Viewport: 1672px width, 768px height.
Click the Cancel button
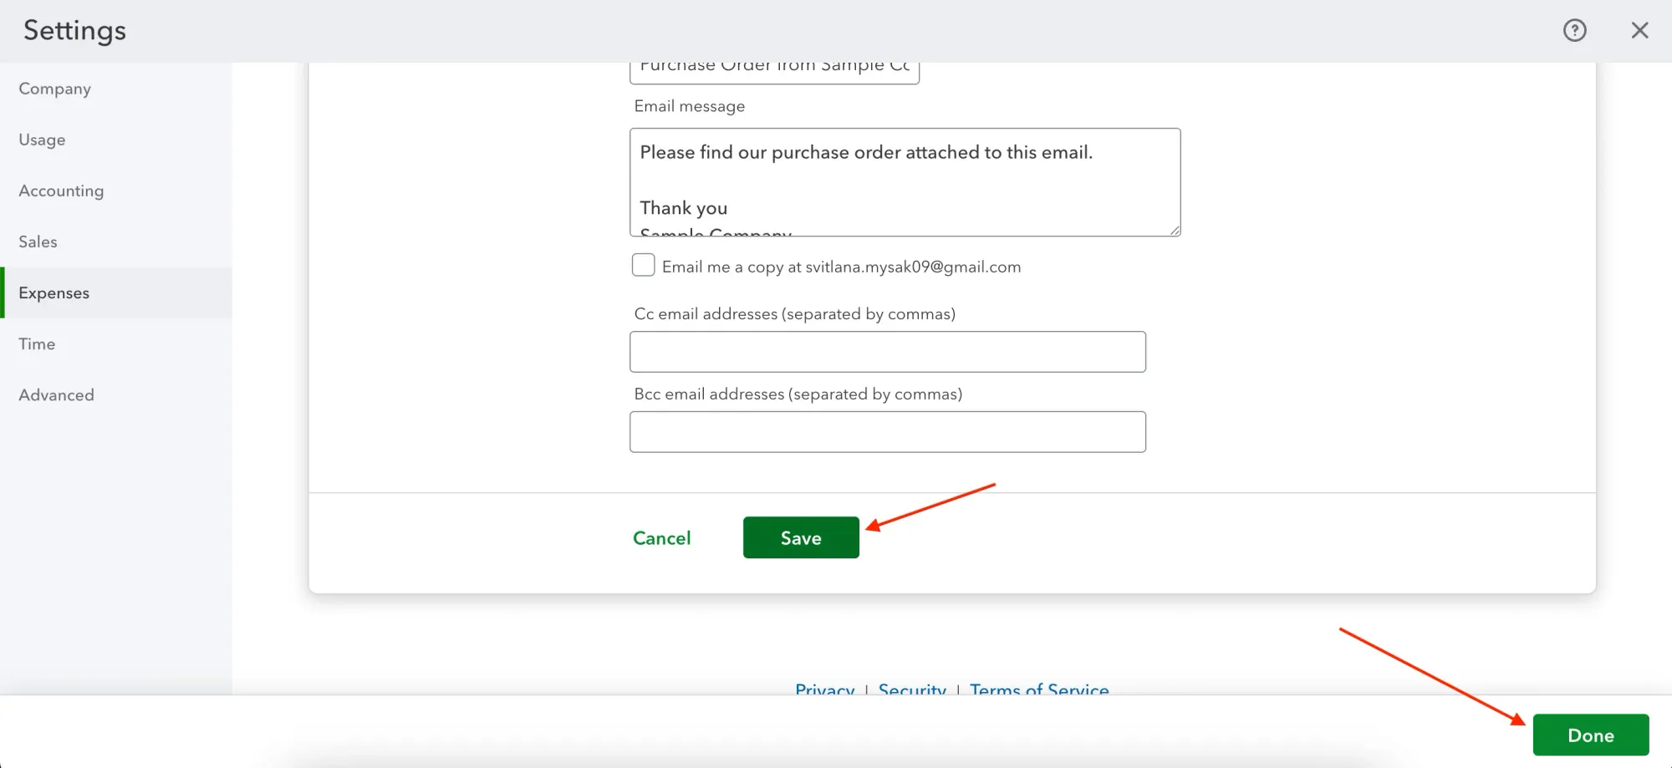click(x=661, y=537)
